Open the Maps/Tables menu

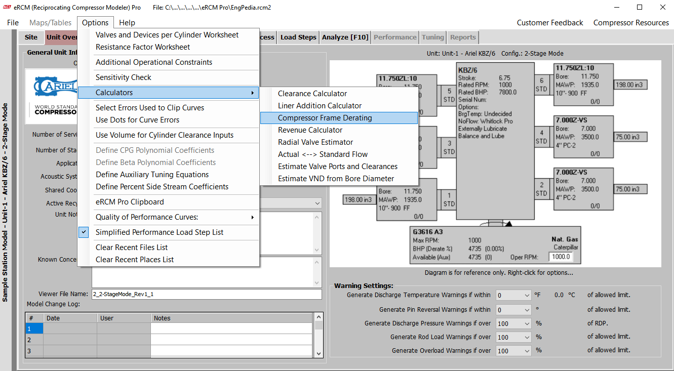click(x=50, y=23)
